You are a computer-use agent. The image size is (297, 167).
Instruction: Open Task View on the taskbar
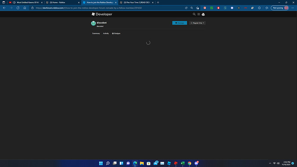point(114,163)
